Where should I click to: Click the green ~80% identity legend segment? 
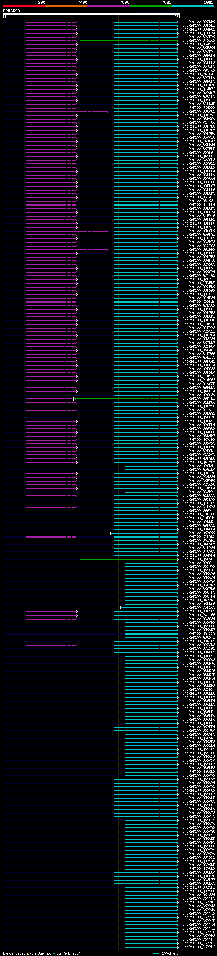151,6
